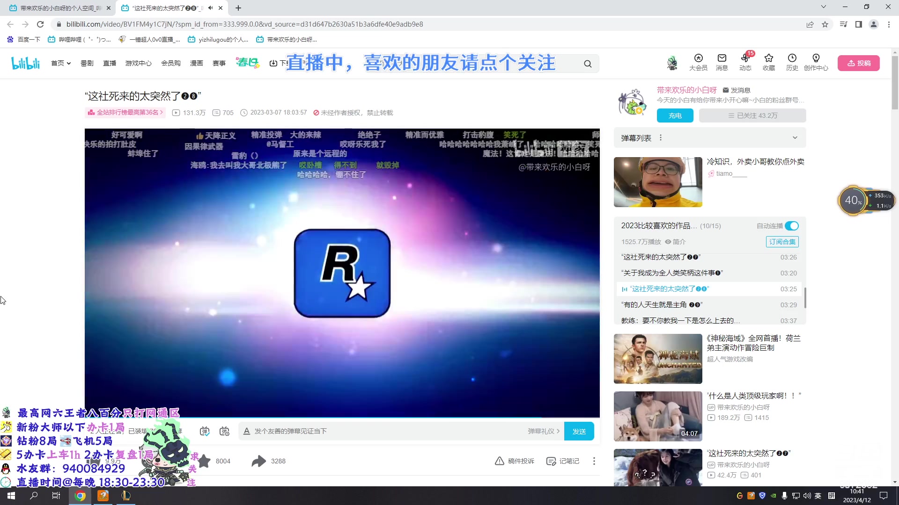This screenshot has height=505, width=899.
Task: Click the danmaku font style A icon
Action: tap(247, 431)
